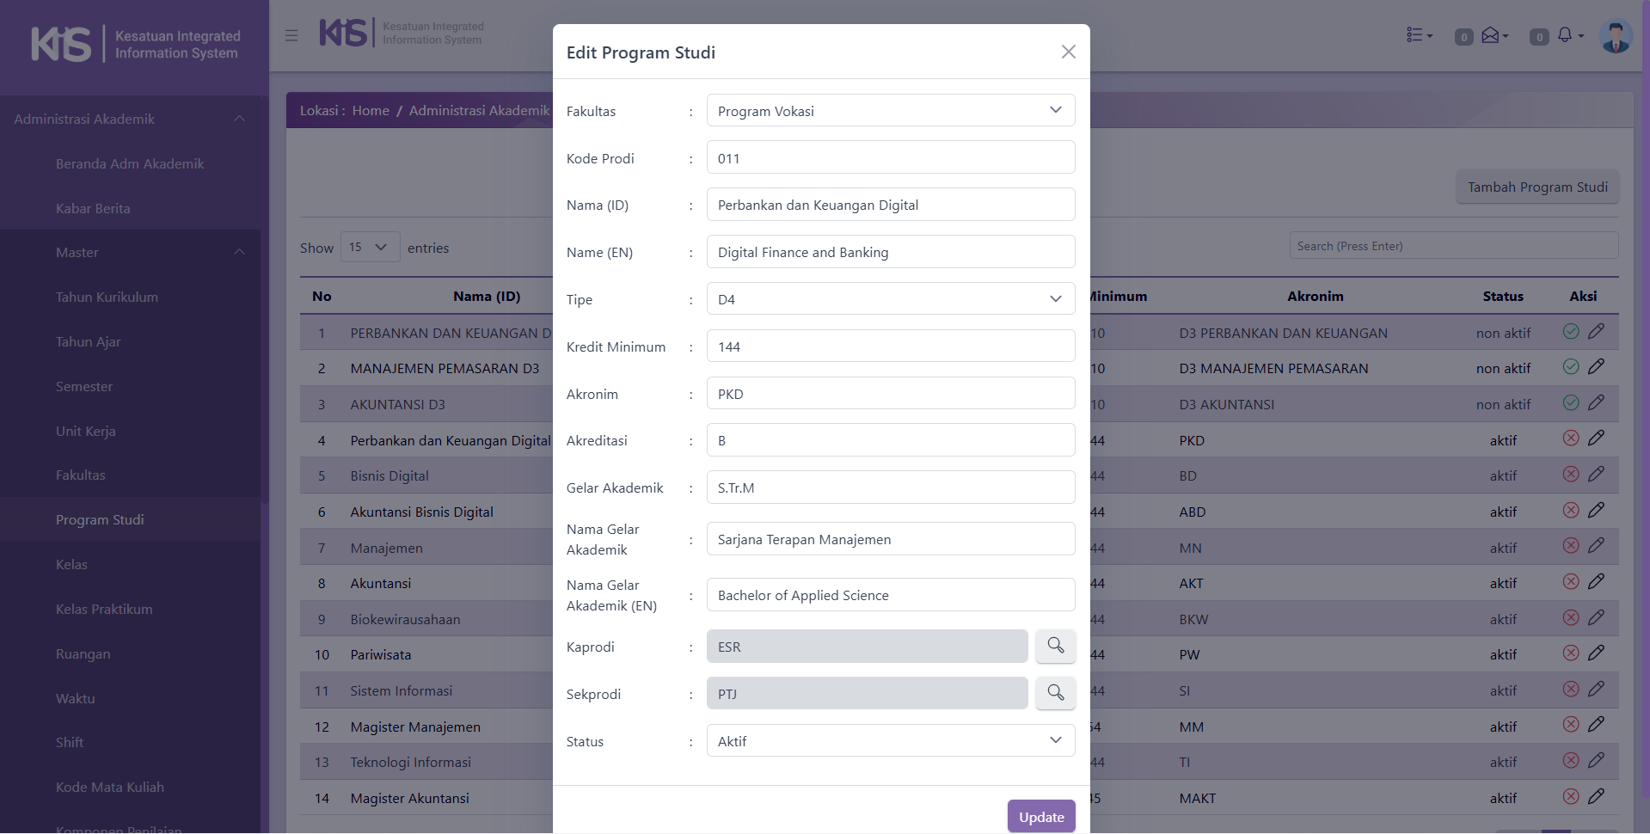Open the mail envelope icon
1650x834 pixels.
1491,35
